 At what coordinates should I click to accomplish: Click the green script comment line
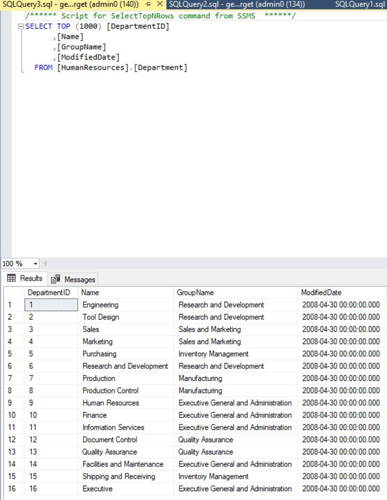160,16
